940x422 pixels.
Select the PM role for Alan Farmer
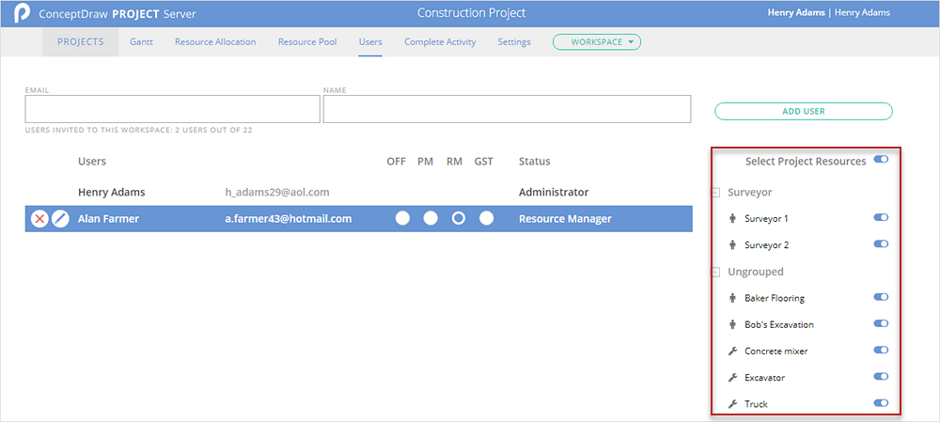coord(431,219)
